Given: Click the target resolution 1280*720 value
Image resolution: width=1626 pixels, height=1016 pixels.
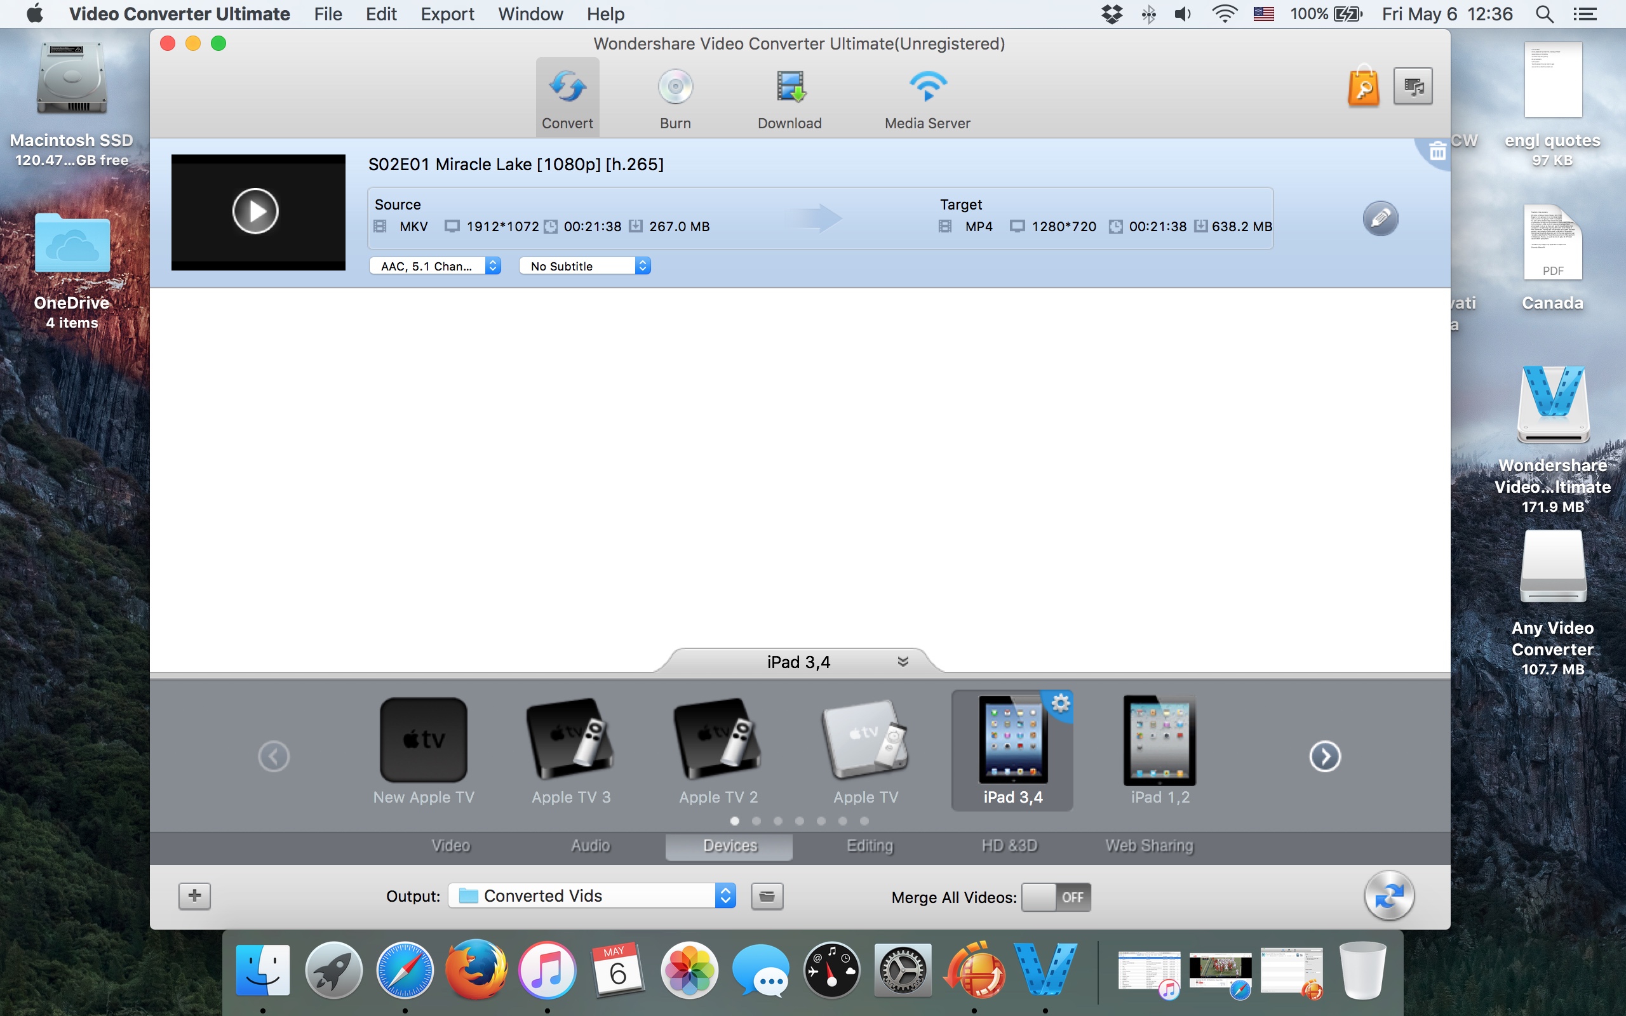Looking at the screenshot, I should pyautogui.click(x=1064, y=227).
